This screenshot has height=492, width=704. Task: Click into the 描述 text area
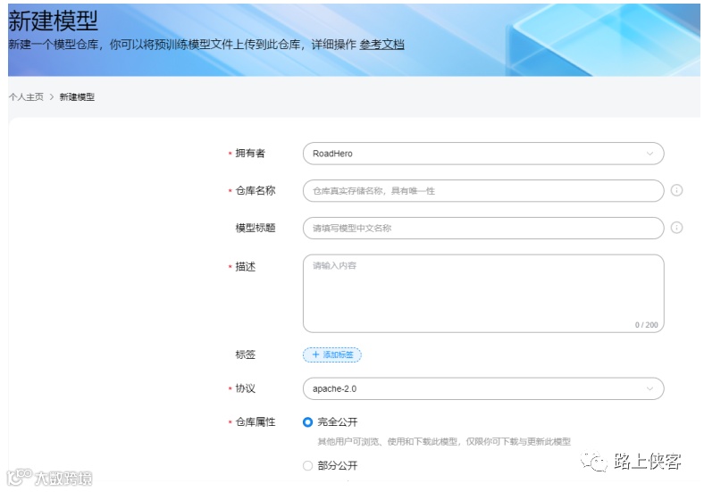coord(483,294)
